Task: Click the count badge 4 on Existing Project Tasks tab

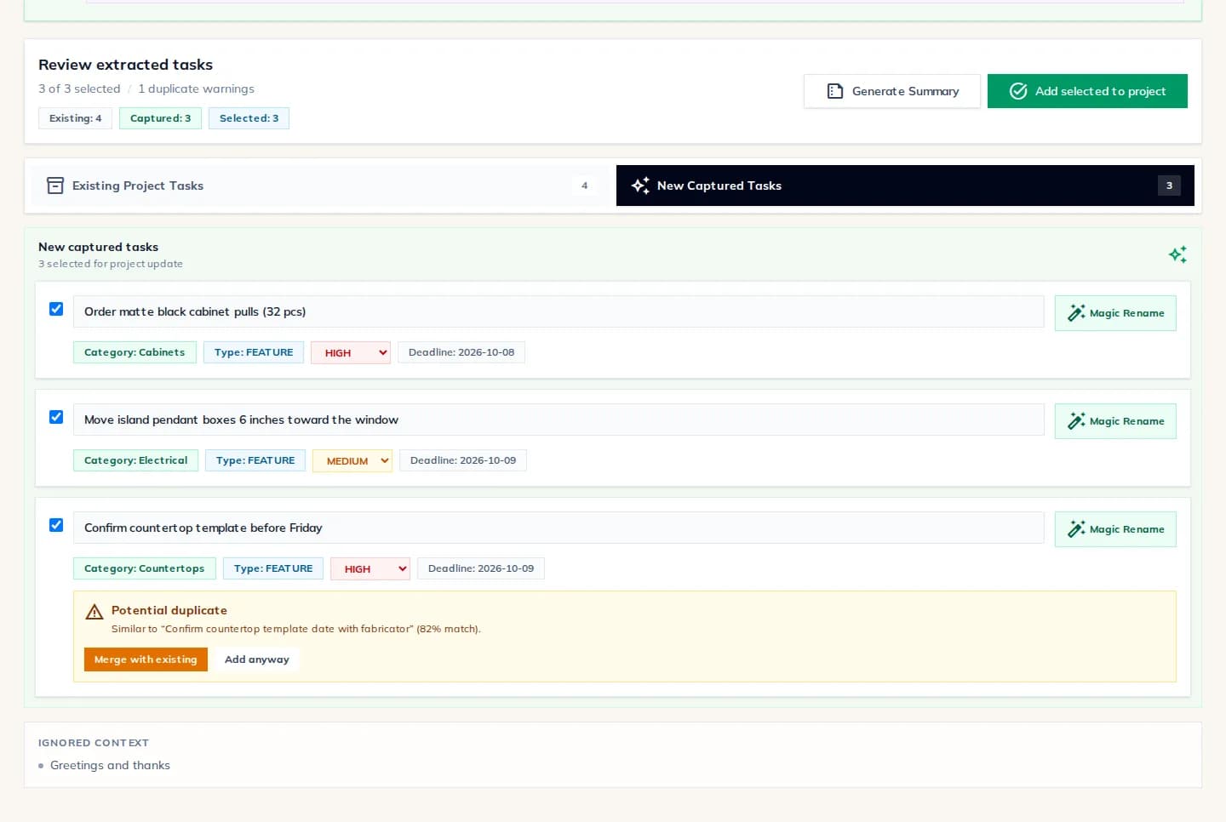Action: (584, 186)
